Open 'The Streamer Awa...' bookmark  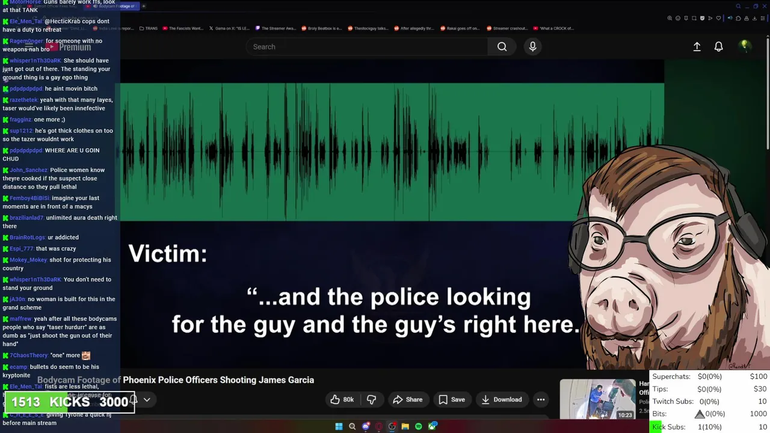pyautogui.click(x=276, y=28)
